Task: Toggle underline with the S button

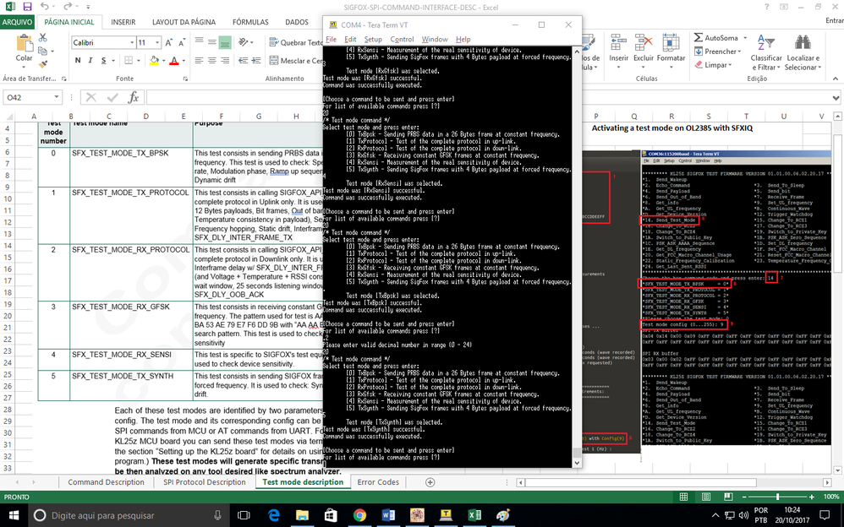Action: (x=103, y=60)
